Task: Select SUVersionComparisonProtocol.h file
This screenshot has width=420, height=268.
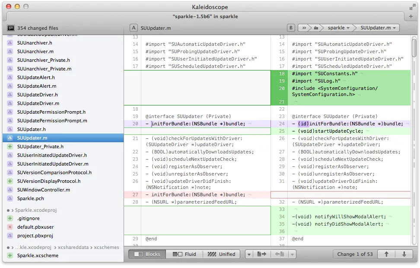Action: (63, 172)
